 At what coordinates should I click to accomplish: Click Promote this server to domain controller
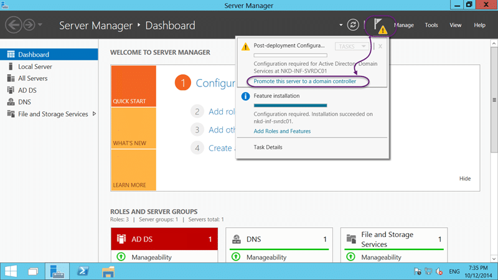(304, 82)
